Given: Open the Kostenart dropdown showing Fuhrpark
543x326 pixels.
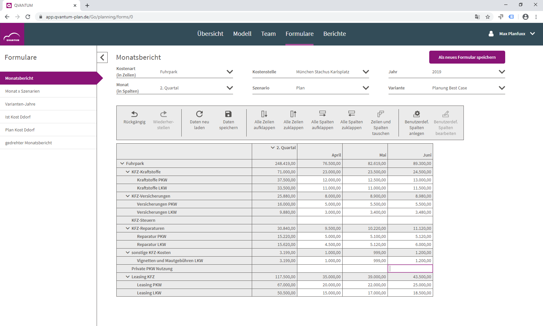Looking at the screenshot, I should (197, 72).
